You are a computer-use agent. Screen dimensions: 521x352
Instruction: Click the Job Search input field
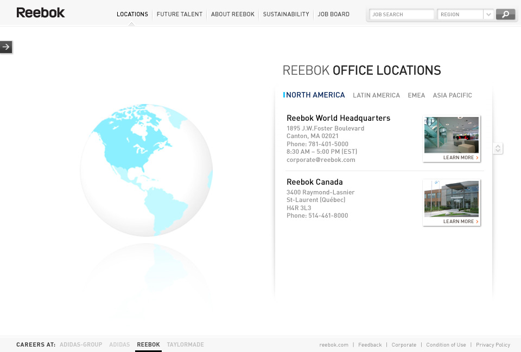click(x=402, y=14)
